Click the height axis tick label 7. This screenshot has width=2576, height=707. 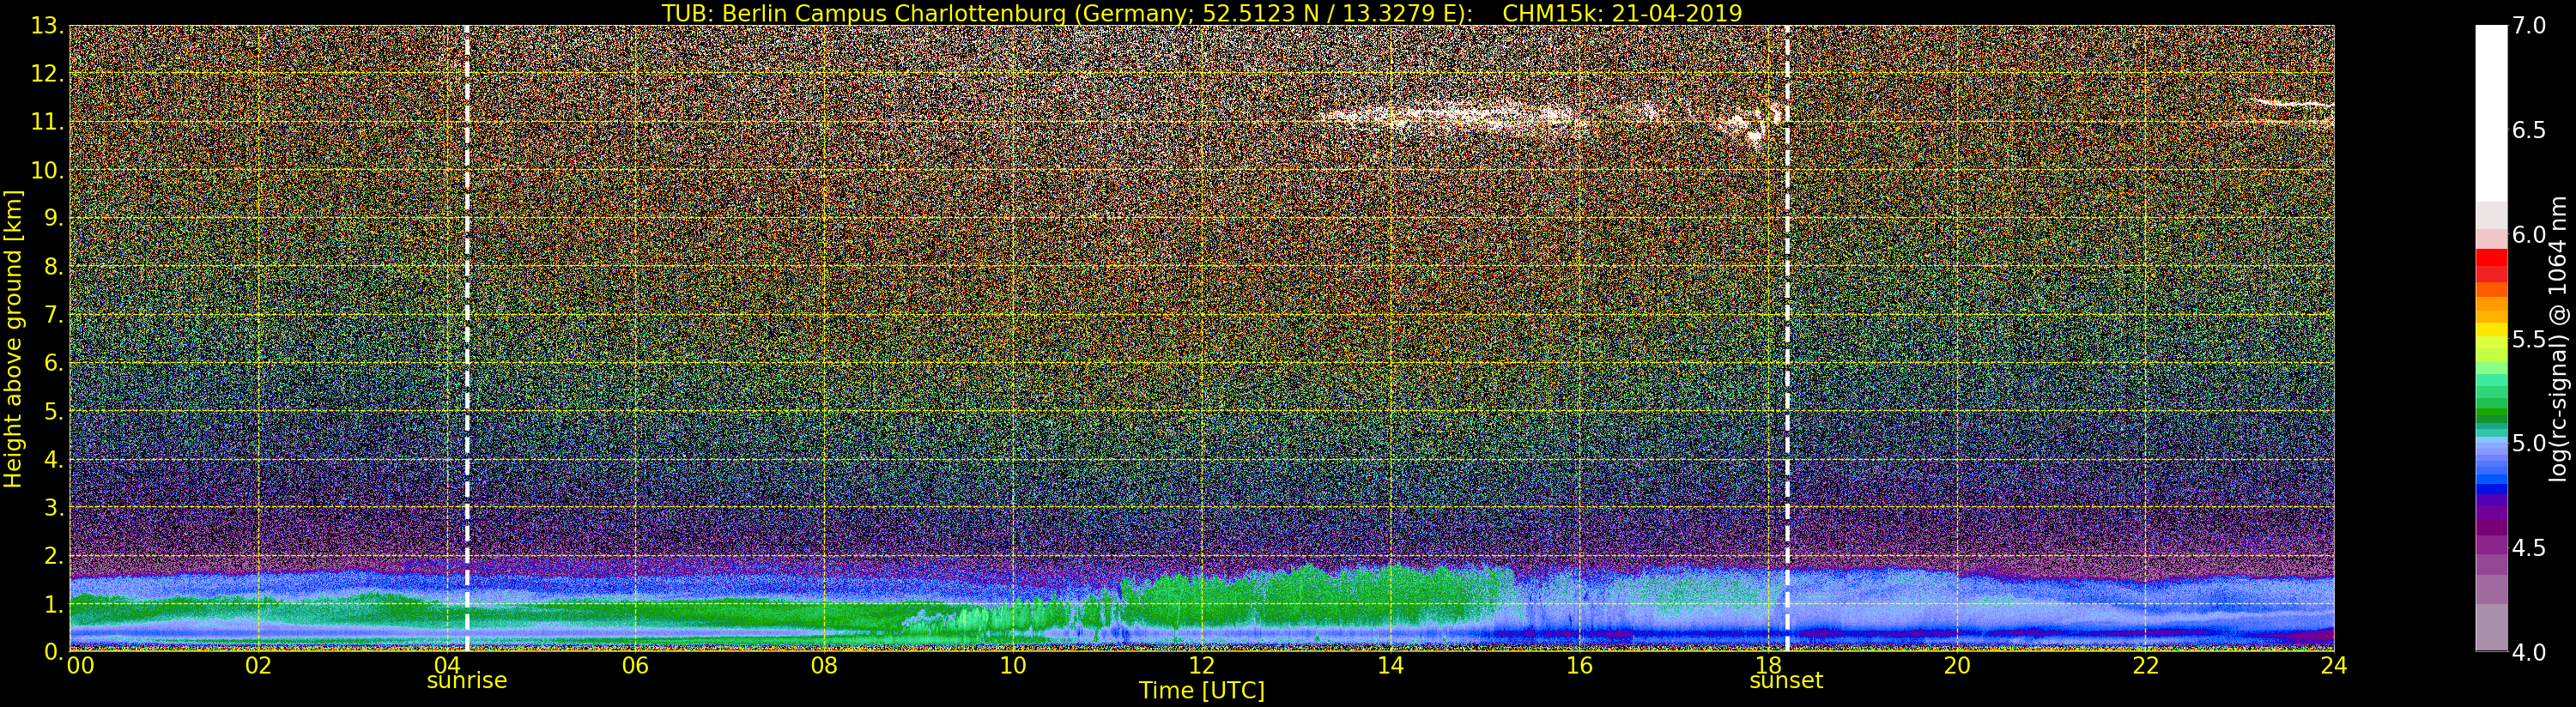point(54,315)
